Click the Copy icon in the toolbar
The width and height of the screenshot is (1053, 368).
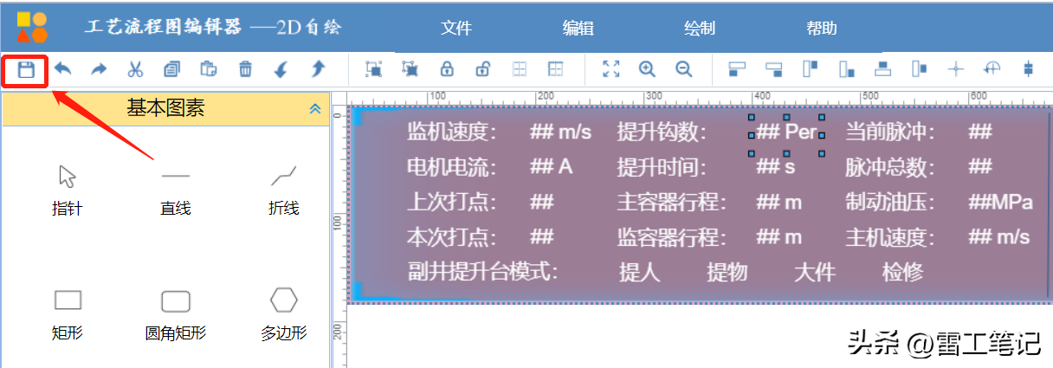171,69
